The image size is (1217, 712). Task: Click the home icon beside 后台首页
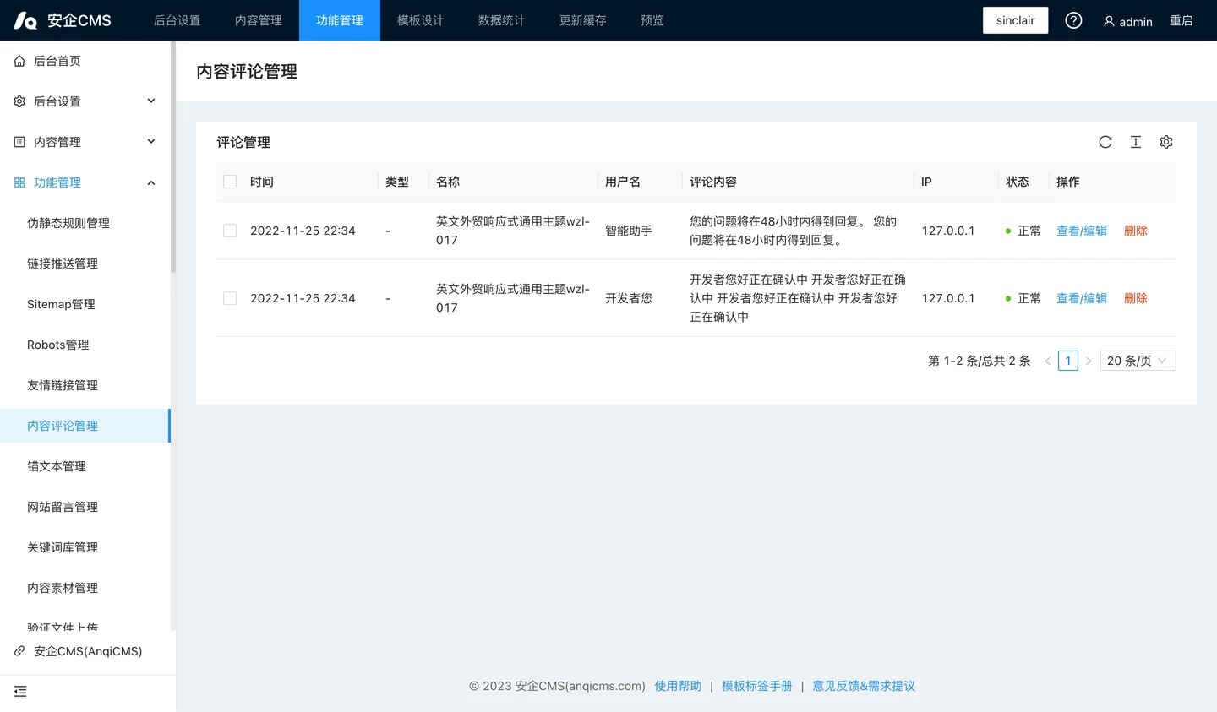point(19,61)
